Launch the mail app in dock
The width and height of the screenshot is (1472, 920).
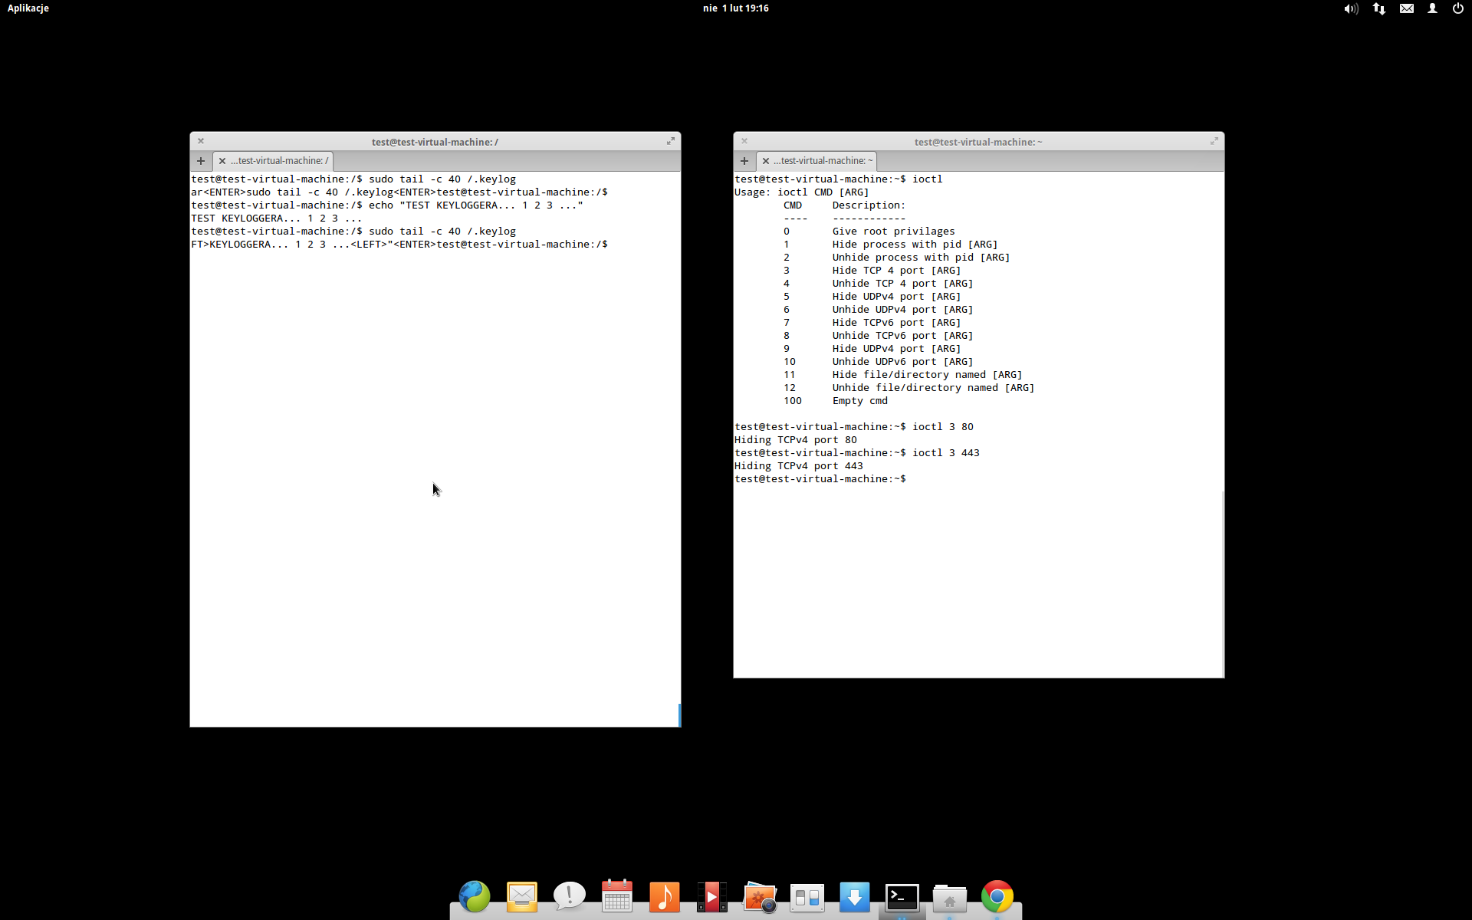coord(522,896)
